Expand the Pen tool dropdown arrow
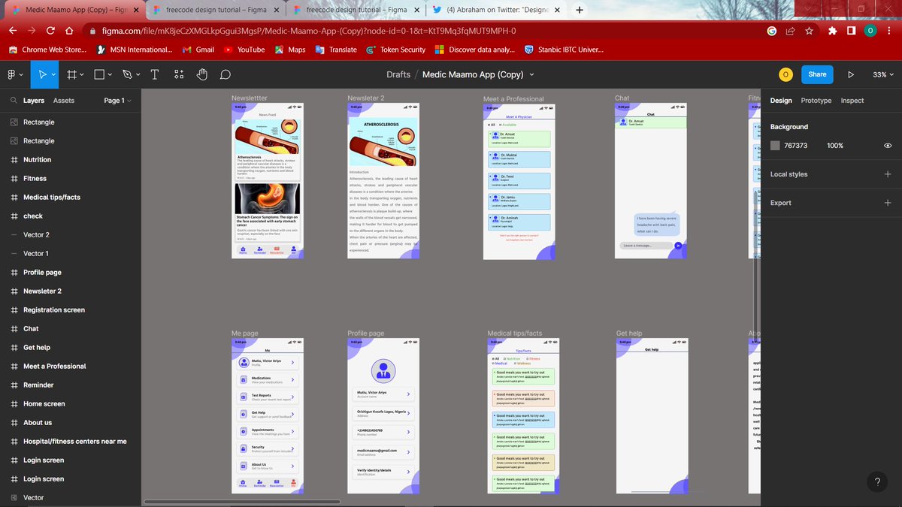 tap(138, 74)
